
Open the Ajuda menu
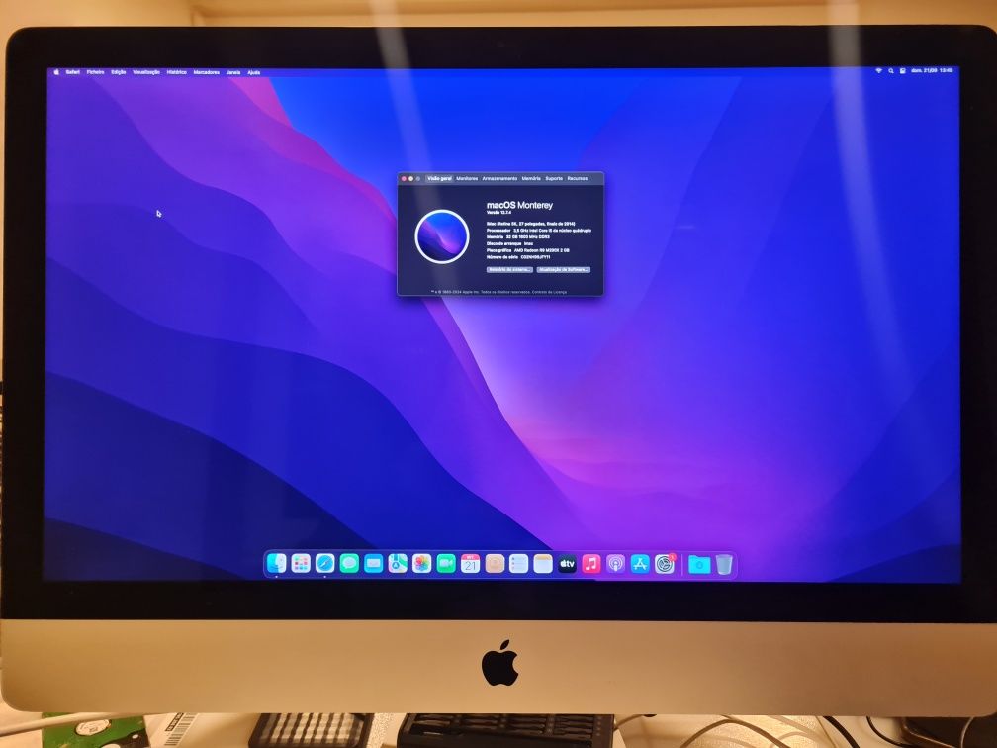tap(253, 72)
